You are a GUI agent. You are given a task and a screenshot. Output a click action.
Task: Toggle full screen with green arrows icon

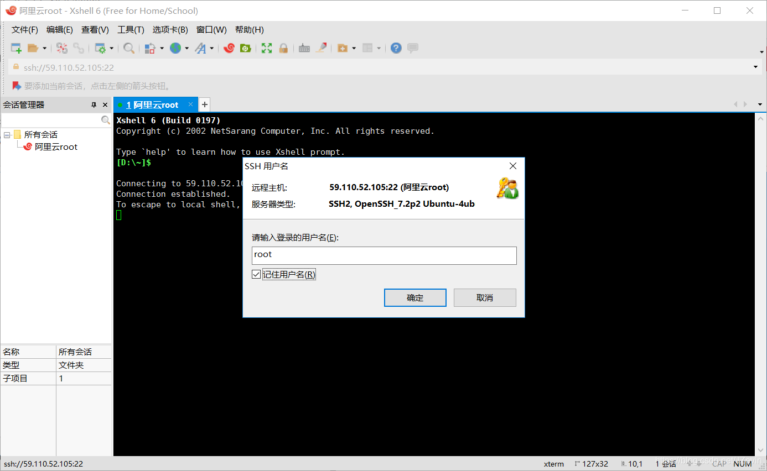coord(267,48)
